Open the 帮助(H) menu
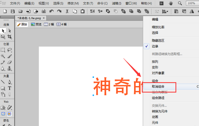This screenshot has width=199, height=126. (146, 3)
